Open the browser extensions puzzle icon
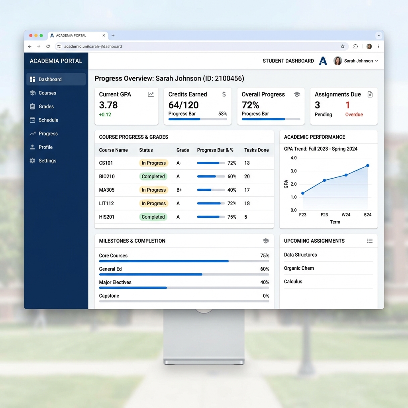The width and height of the screenshot is (408, 408). point(355,46)
